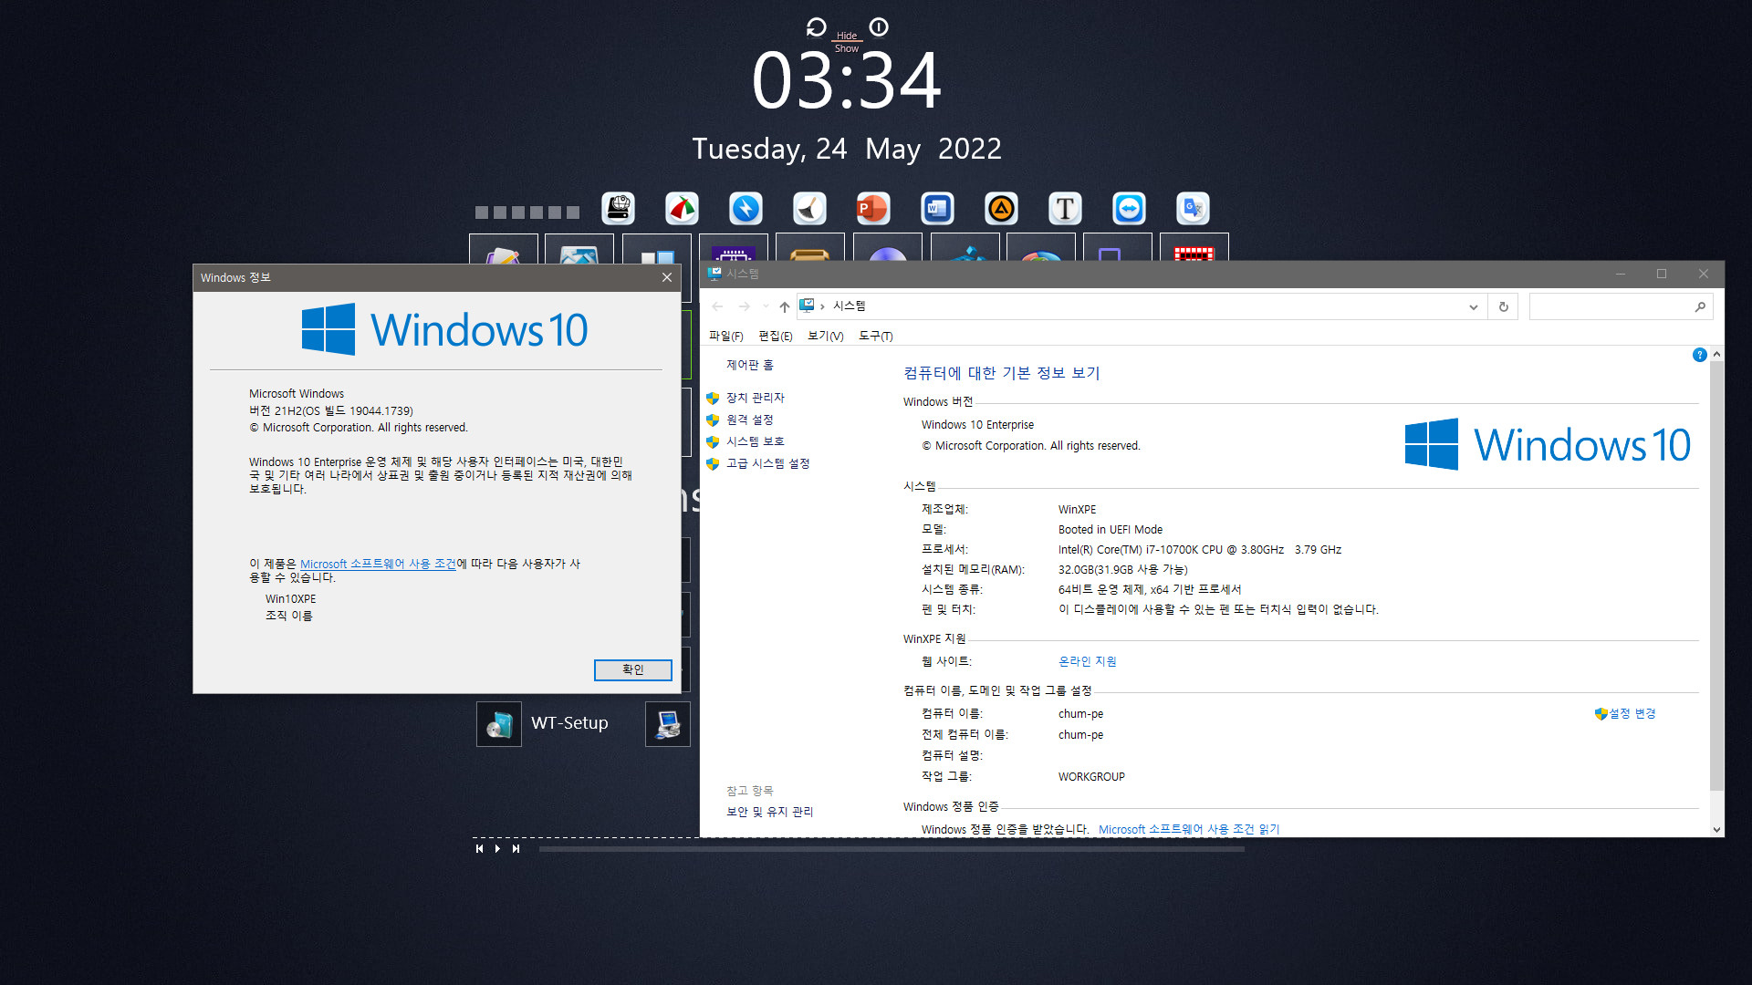Click scrollbar up arrow in 시스템 window
The height and width of the screenshot is (985, 1752).
[1717, 354]
